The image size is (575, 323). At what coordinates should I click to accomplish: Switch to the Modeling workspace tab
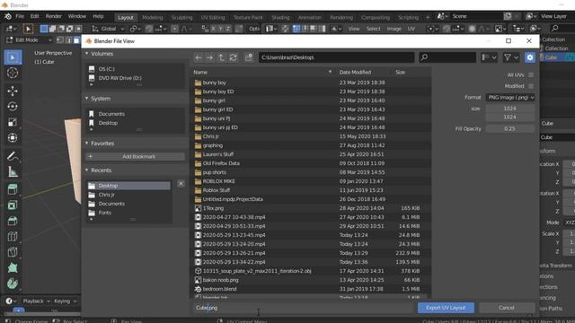click(x=152, y=17)
